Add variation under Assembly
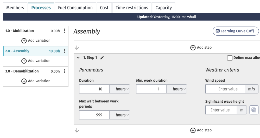The image size is (260, 138). [x=36, y=61]
